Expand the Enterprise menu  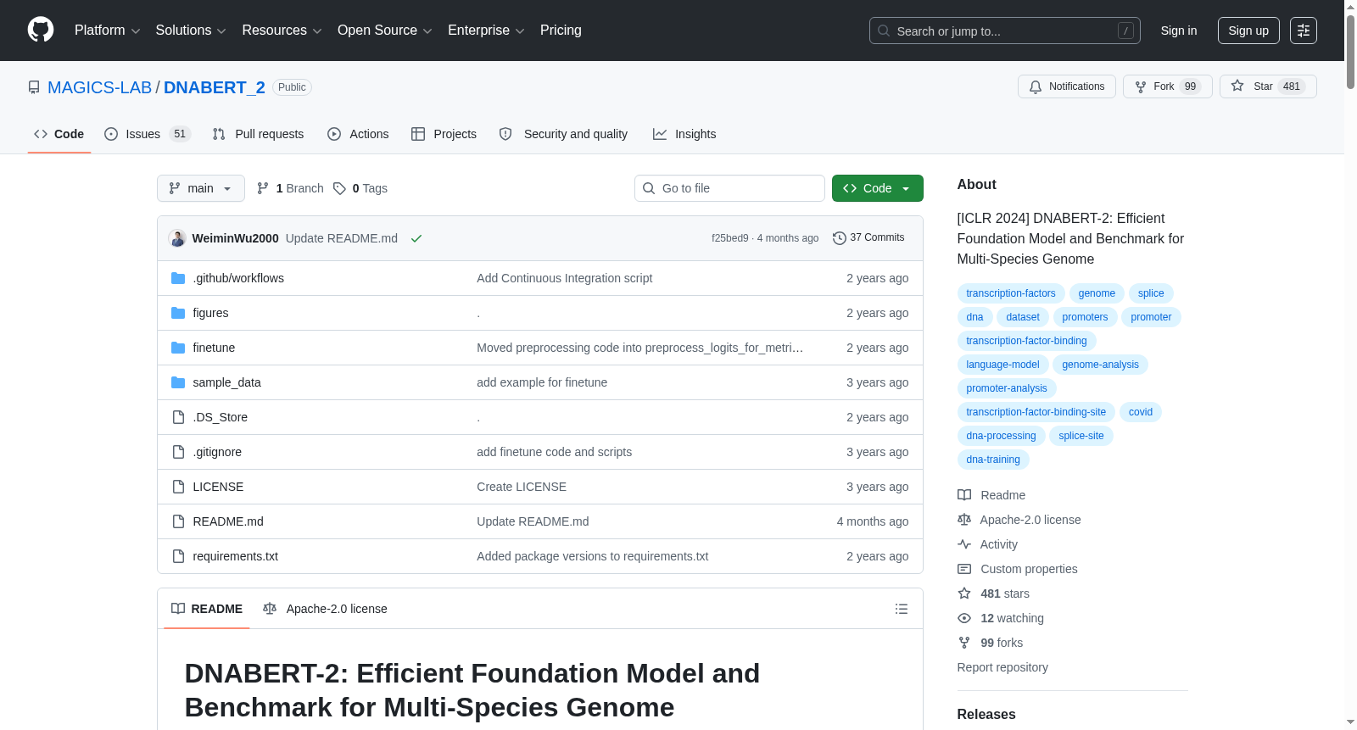486,31
